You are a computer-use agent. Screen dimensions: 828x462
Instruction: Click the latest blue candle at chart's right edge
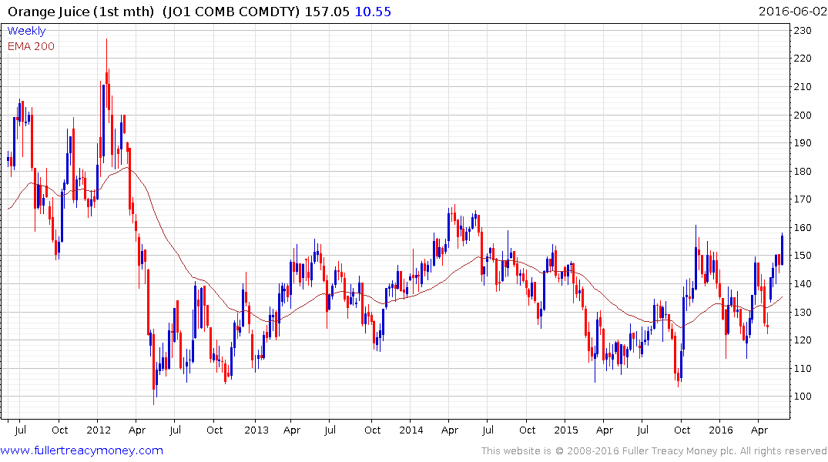click(x=782, y=249)
